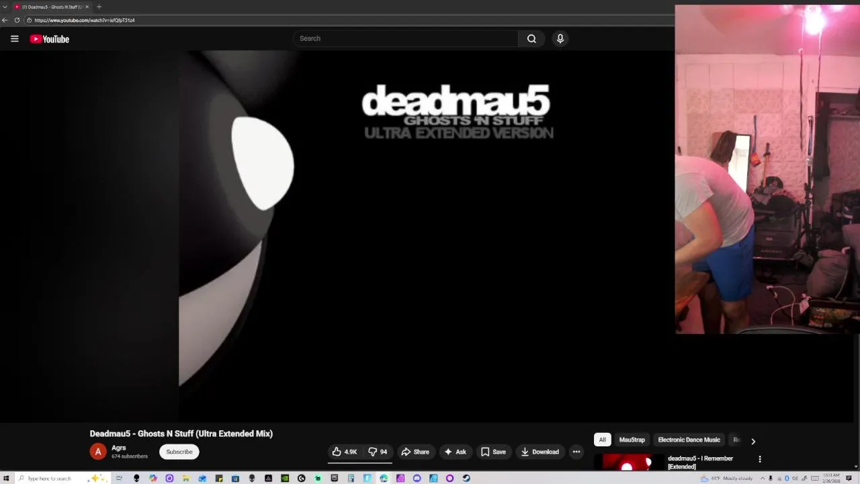Open the Bluetooth tray icon
This screenshot has width=860, height=484.
[787, 478]
